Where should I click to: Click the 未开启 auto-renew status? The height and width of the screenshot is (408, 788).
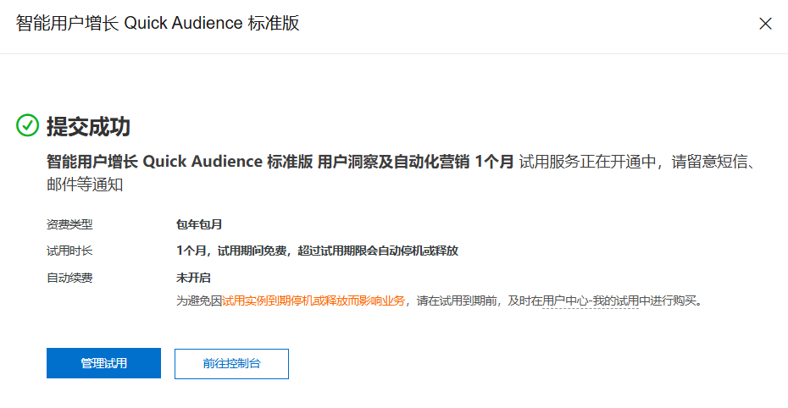pos(193,278)
